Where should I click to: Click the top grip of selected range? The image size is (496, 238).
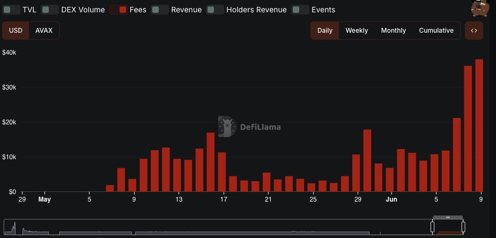tap(448, 217)
